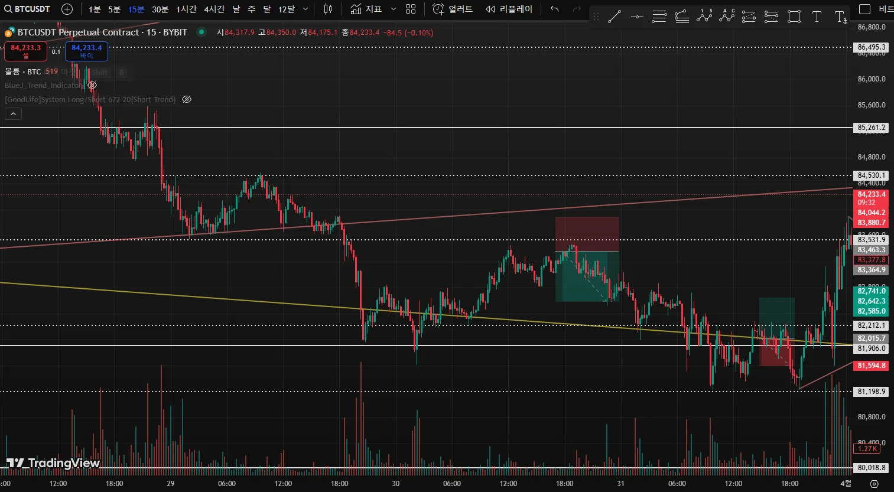The image size is (894, 492).
Task: Select the Rectangle drawing tool
Action: (794, 17)
